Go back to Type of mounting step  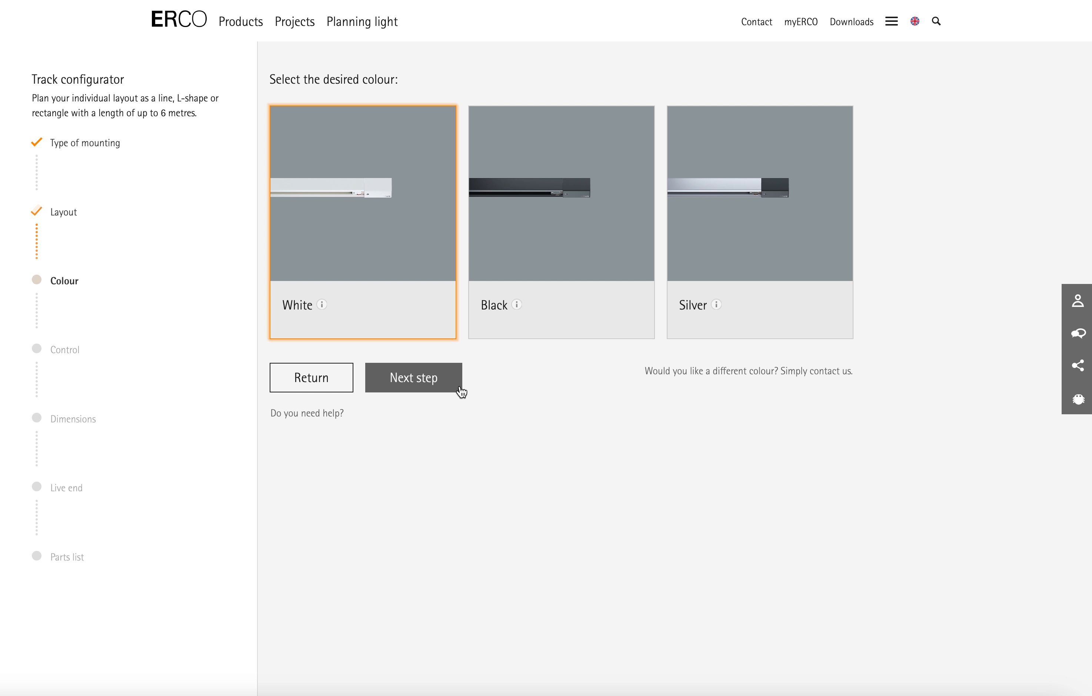click(85, 143)
